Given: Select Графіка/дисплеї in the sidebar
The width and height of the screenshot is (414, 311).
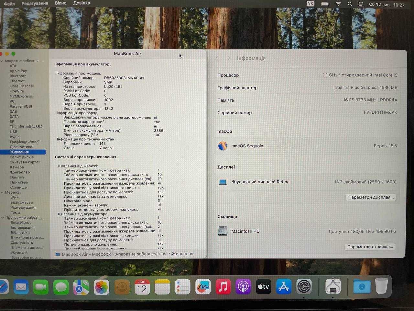Looking at the screenshot, I should [x=25, y=142].
